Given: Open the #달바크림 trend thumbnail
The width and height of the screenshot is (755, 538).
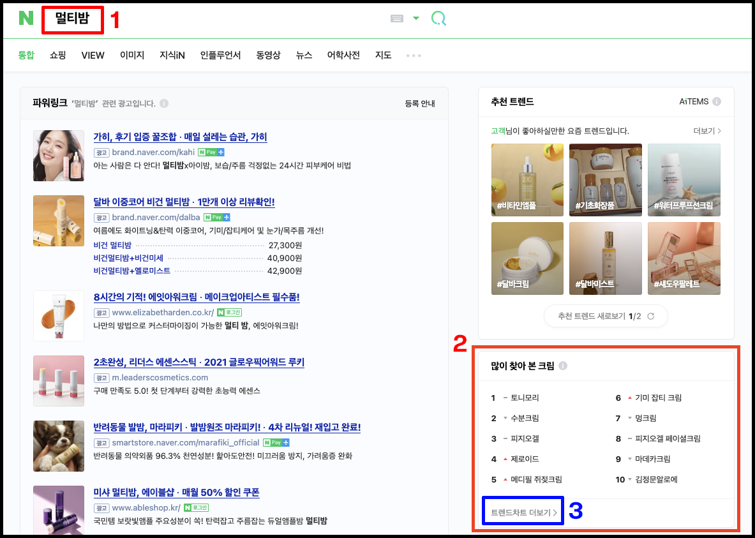Looking at the screenshot, I should (527, 258).
